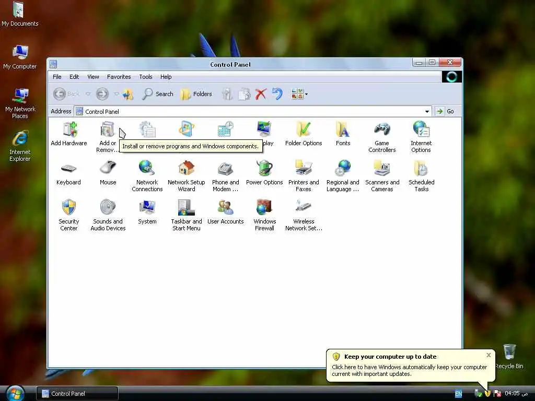
Task: Open Security Center
Action: tap(68, 215)
